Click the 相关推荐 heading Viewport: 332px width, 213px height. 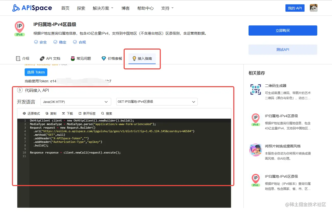click(x=257, y=73)
